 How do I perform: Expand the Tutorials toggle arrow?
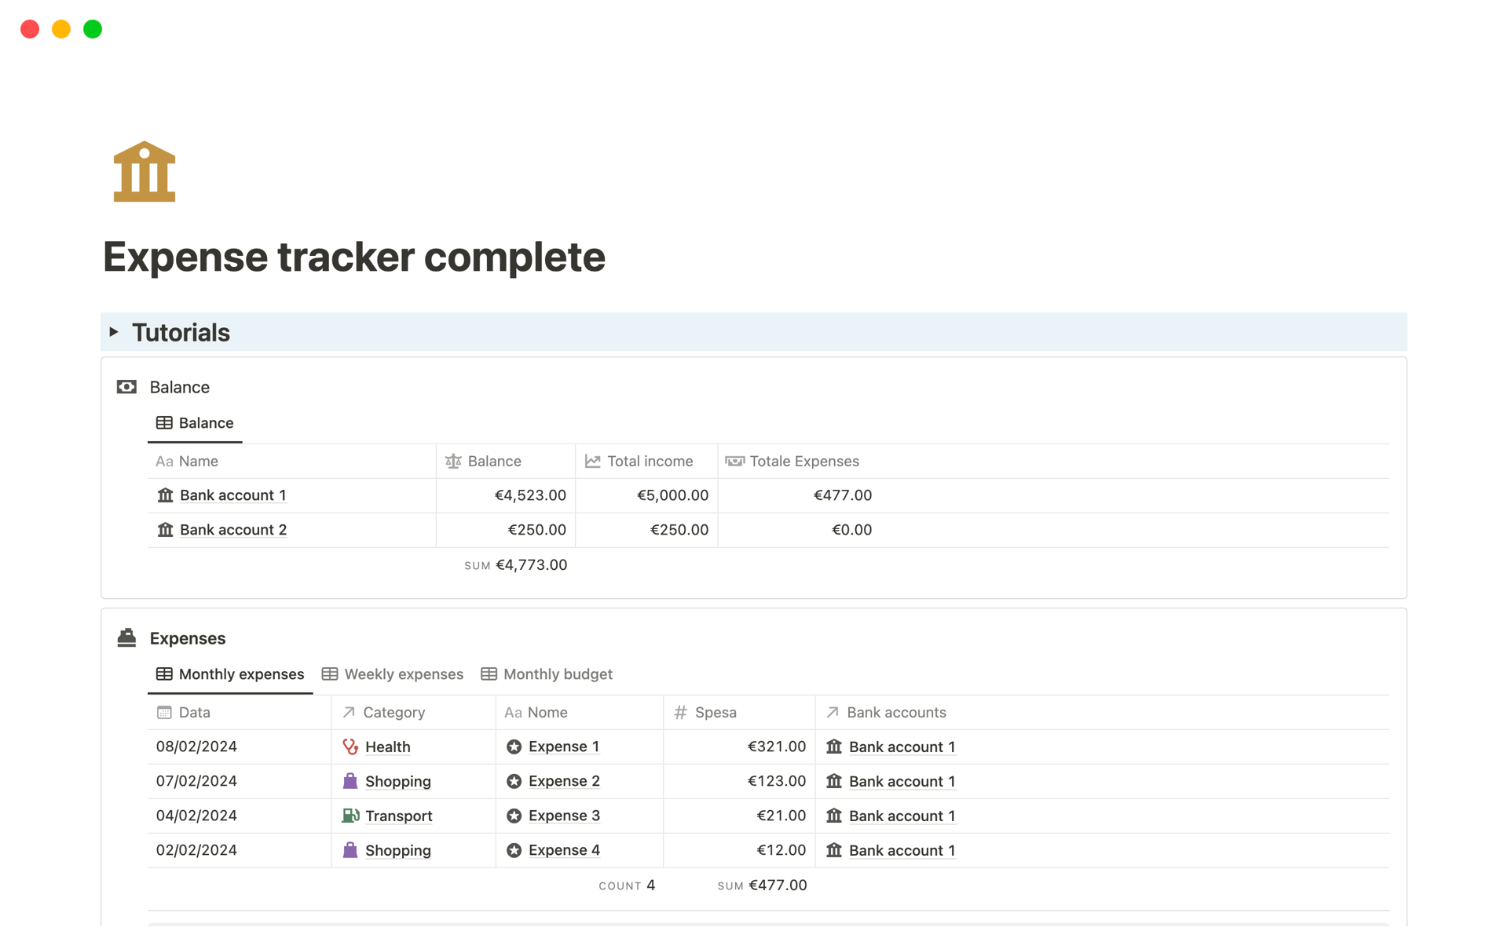point(114,332)
